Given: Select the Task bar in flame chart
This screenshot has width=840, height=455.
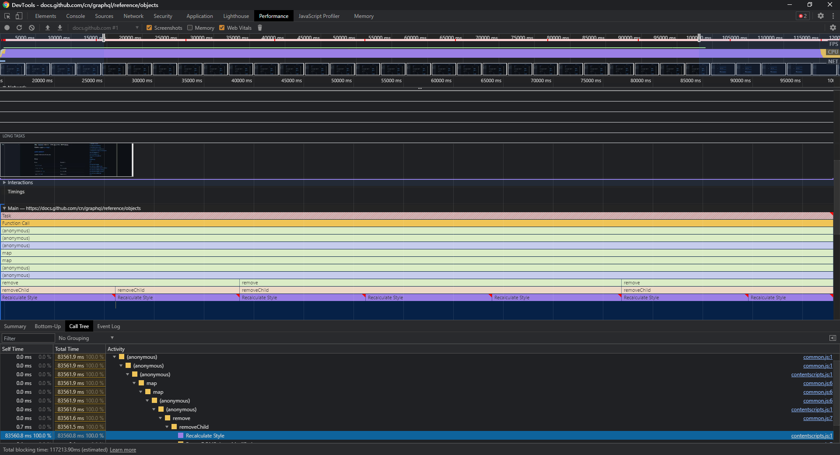Looking at the screenshot, I should [x=416, y=216].
